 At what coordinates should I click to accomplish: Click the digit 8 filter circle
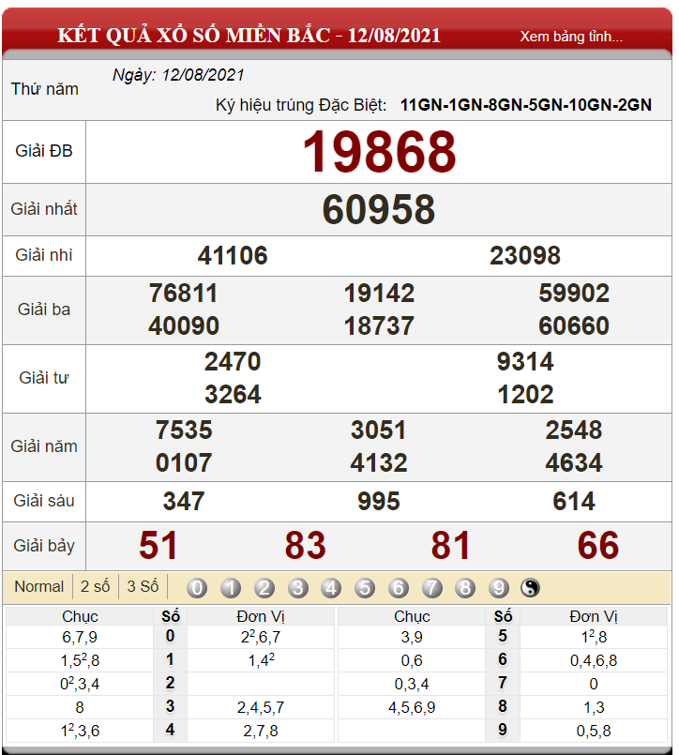[465, 588]
